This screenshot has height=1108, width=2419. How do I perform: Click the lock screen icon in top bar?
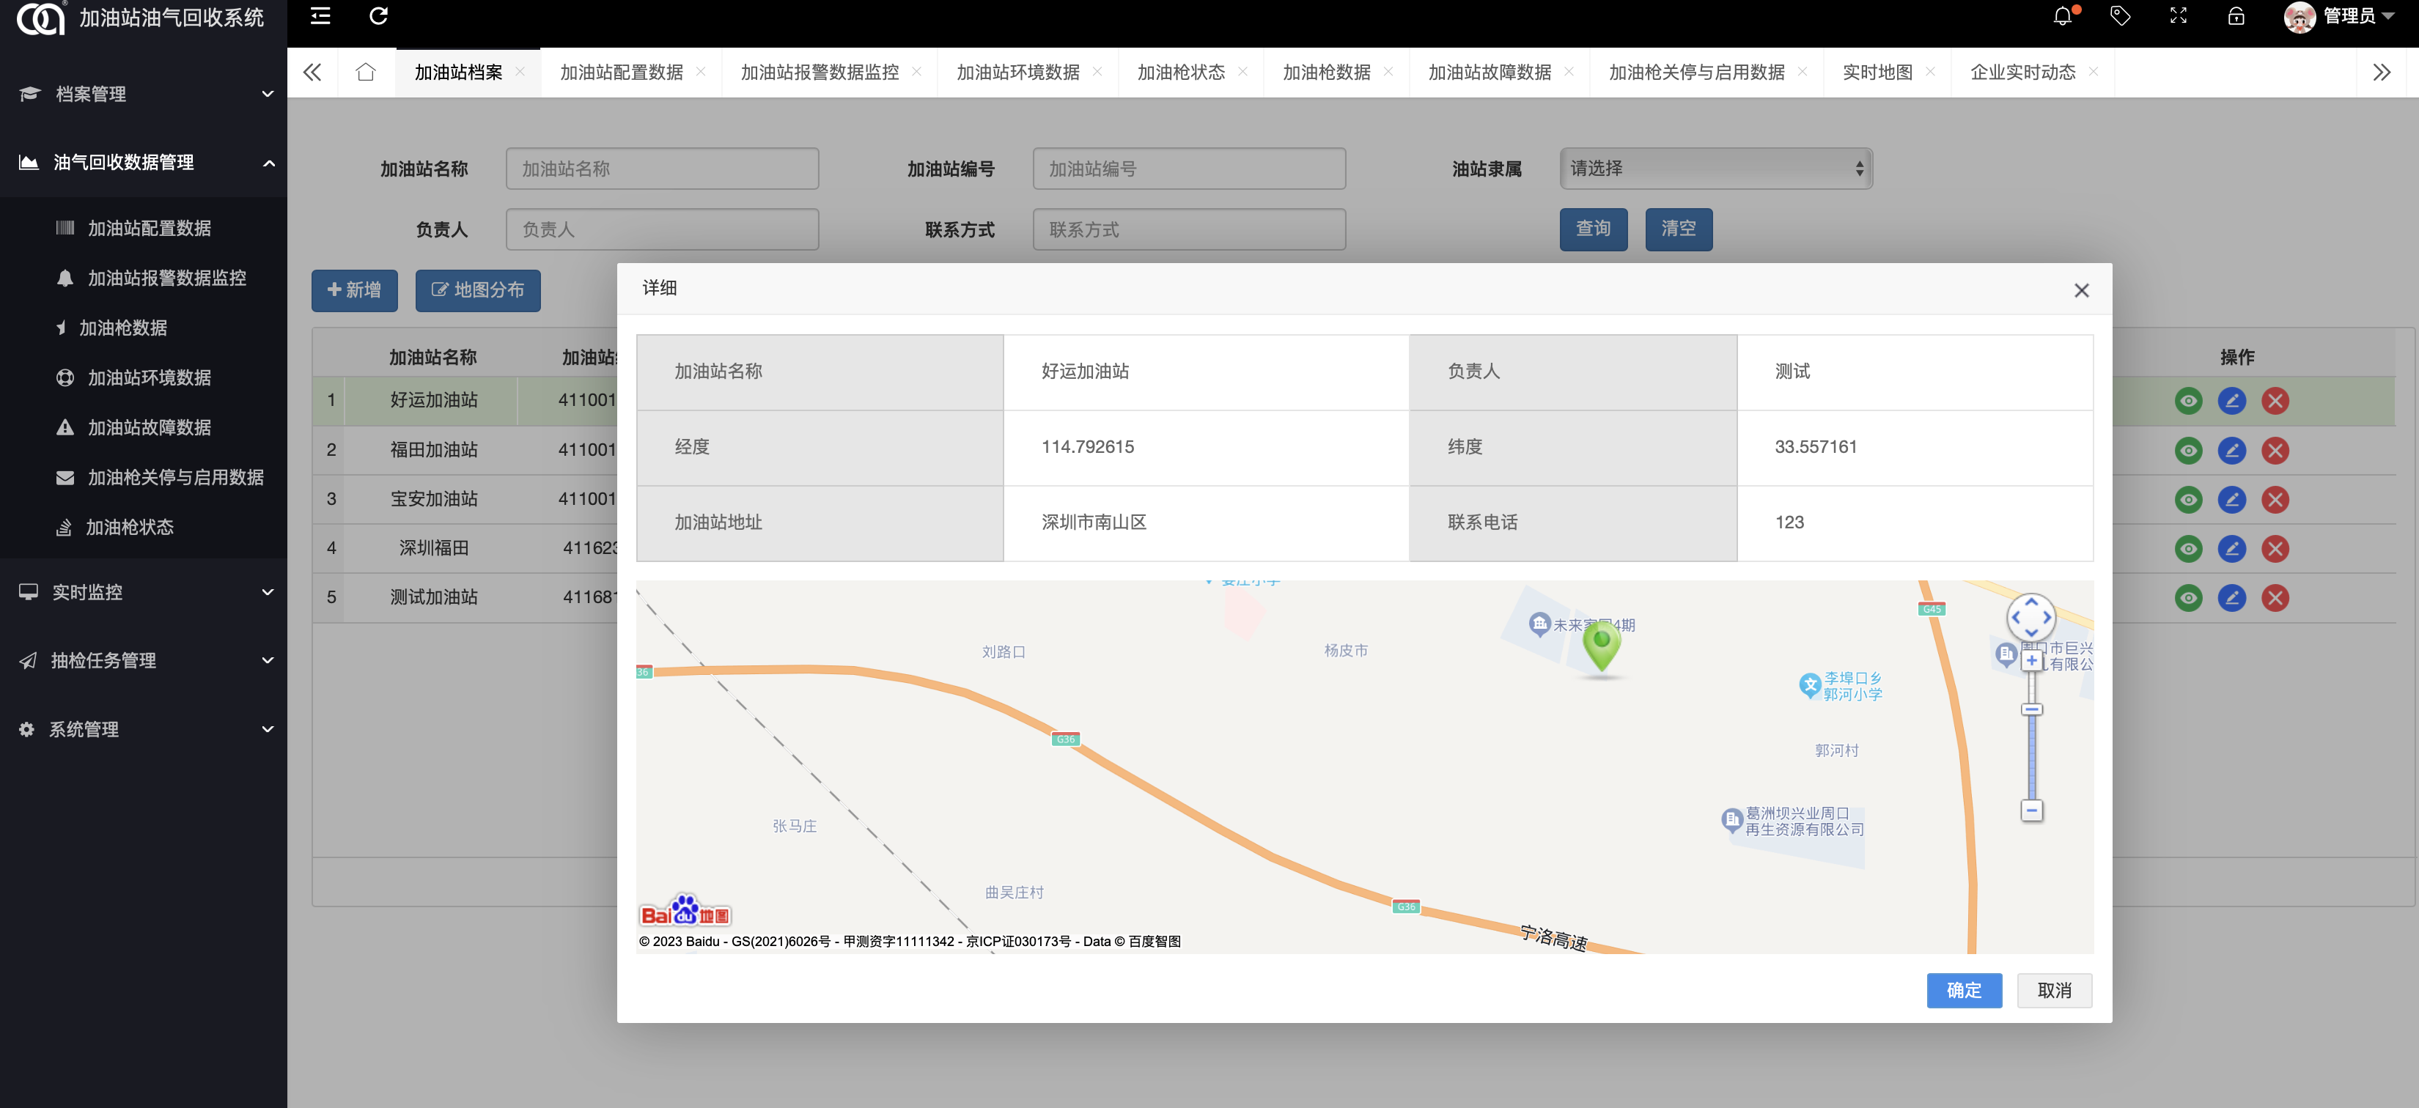tap(2235, 16)
